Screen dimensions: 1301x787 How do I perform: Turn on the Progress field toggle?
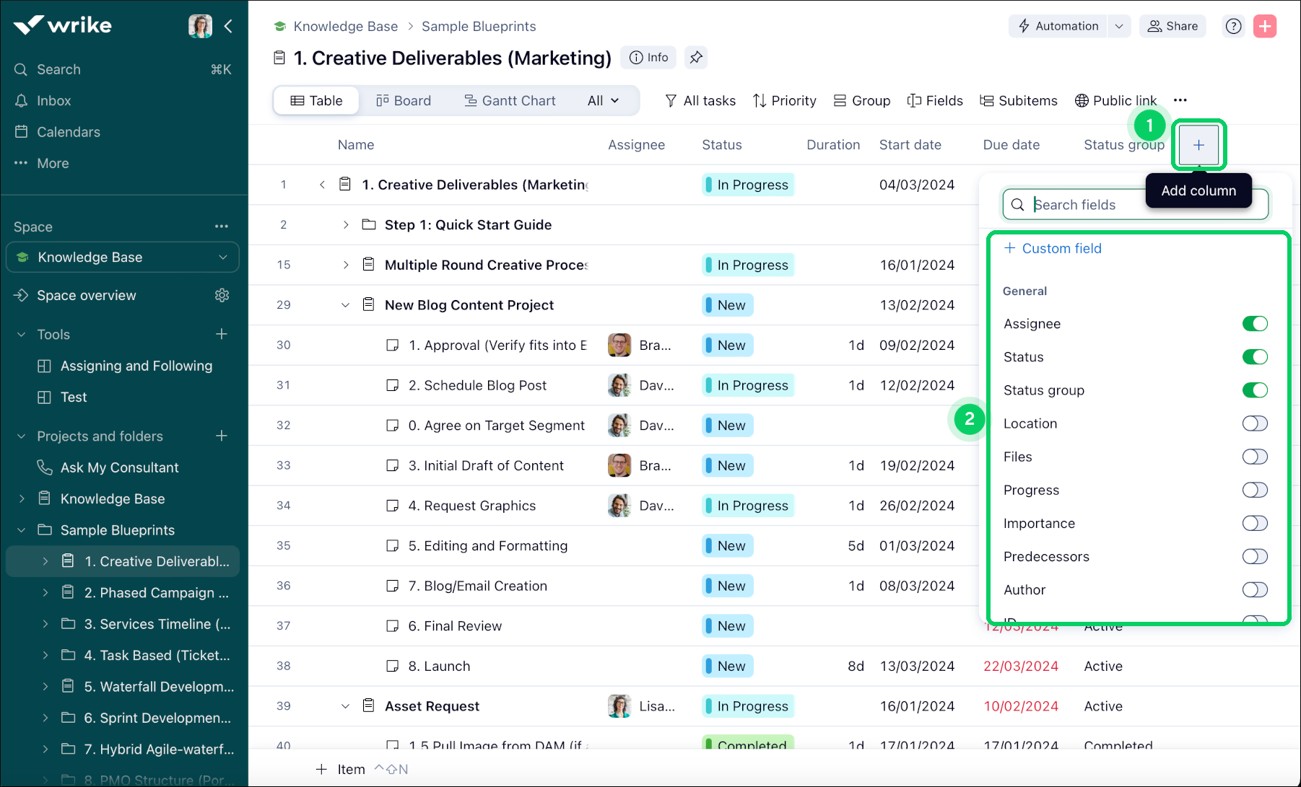1255,490
